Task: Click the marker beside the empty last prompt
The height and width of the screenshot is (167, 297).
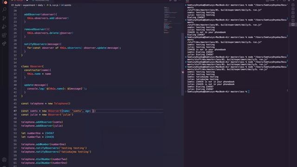Action: click(x=186, y=92)
